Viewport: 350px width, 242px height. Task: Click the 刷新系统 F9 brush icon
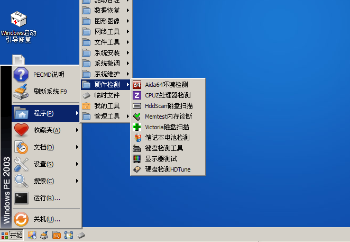click(21, 92)
